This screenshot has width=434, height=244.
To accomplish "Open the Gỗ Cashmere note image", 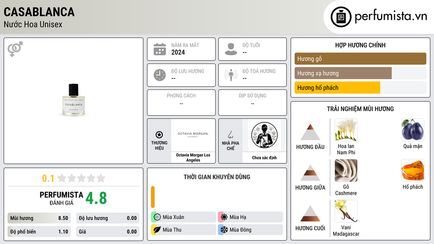I will 346,170.
